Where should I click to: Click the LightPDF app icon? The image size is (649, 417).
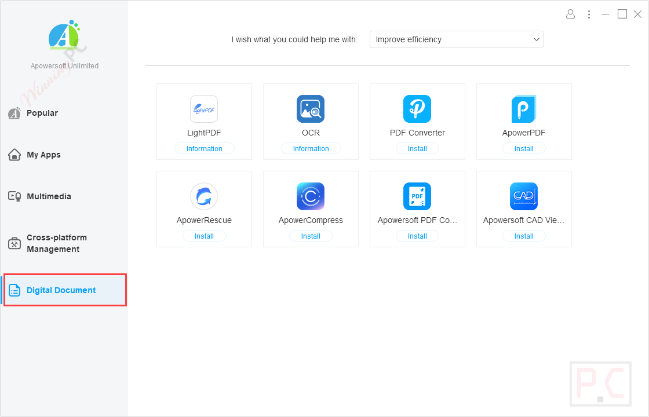[204, 109]
